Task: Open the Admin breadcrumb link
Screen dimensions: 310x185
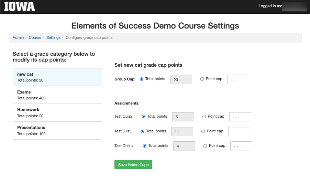Action: 18,37
